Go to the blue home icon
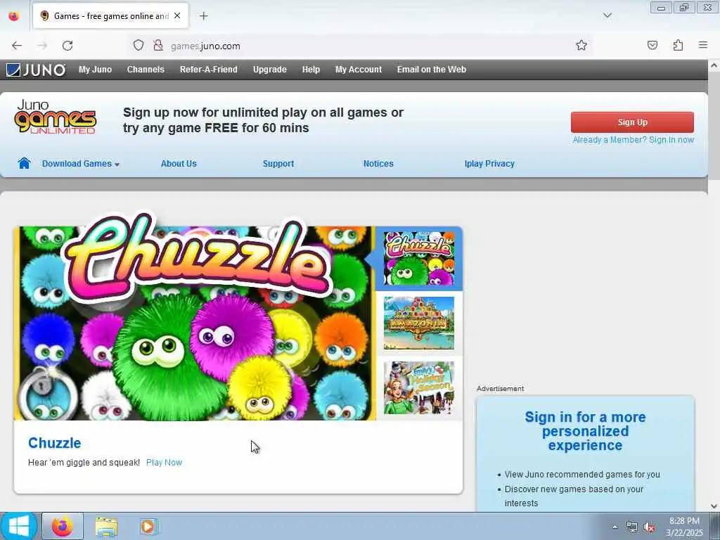The image size is (720, 540). (x=24, y=163)
